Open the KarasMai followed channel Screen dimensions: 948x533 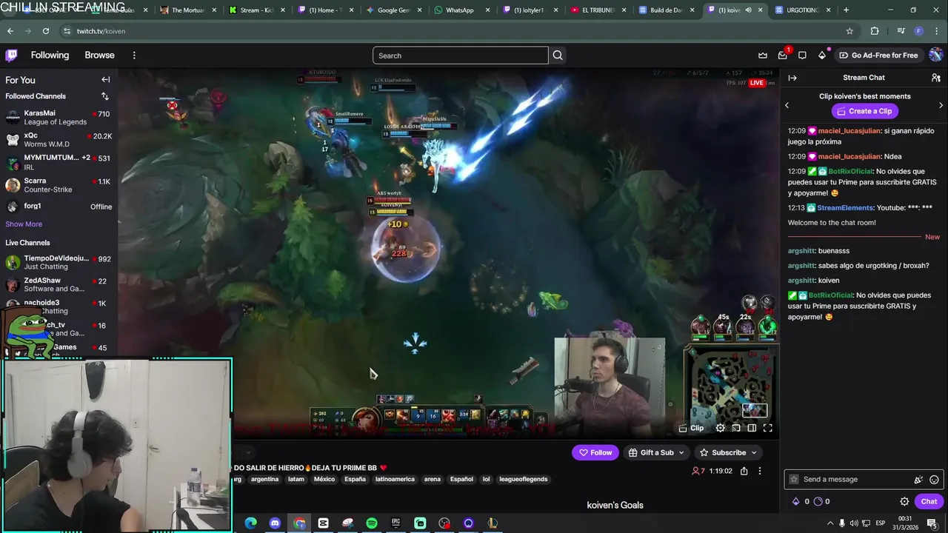[59, 118]
